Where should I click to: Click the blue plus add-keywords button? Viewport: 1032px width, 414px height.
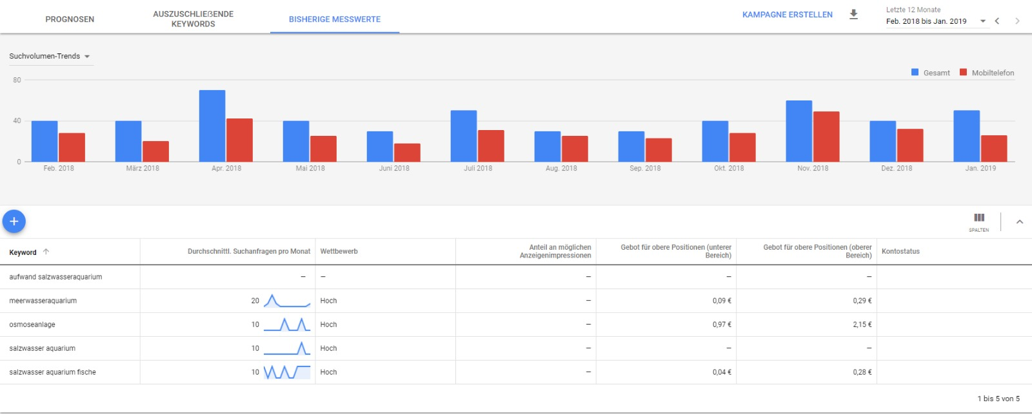14,221
